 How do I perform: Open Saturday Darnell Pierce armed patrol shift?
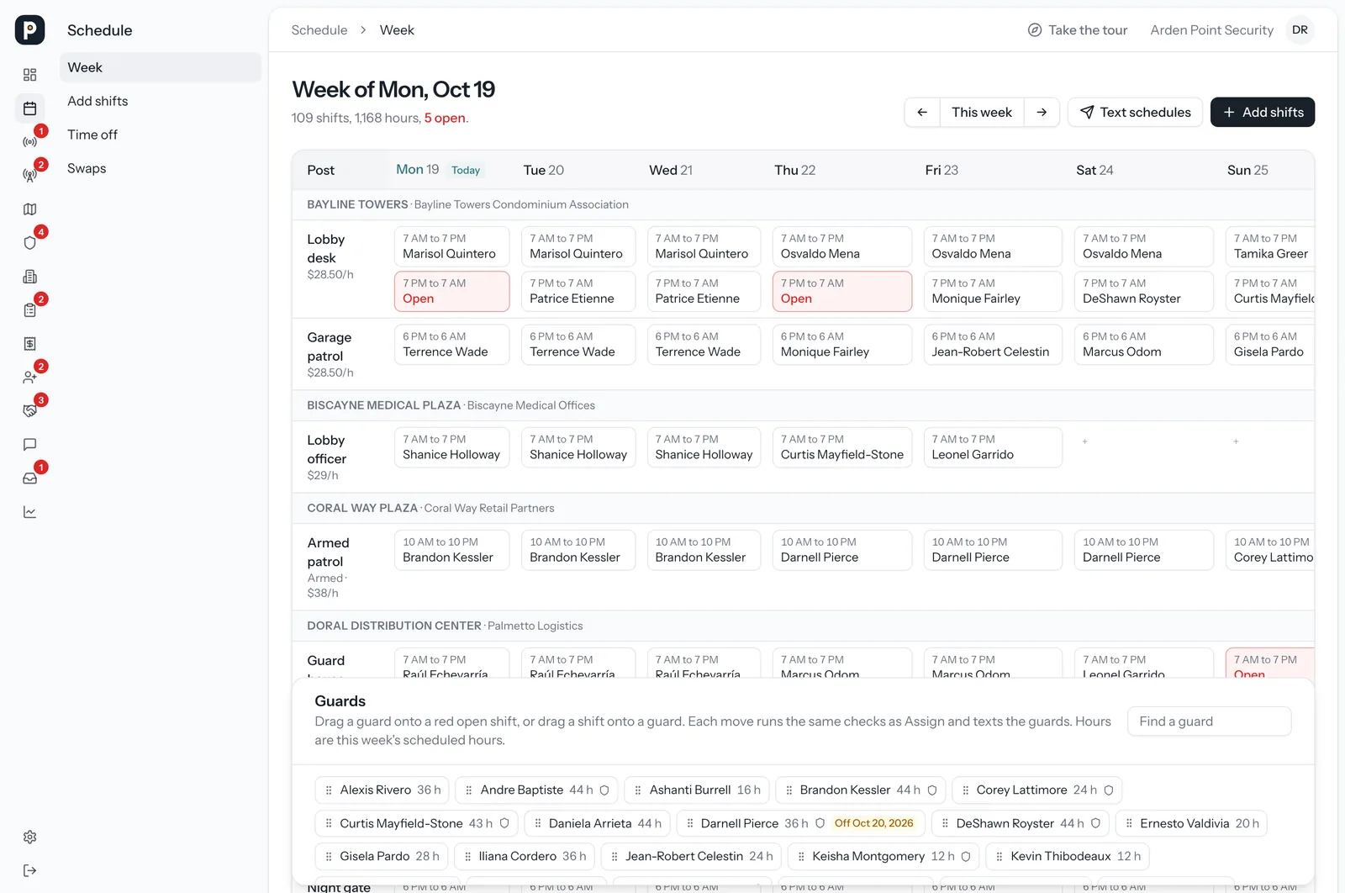click(1144, 550)
